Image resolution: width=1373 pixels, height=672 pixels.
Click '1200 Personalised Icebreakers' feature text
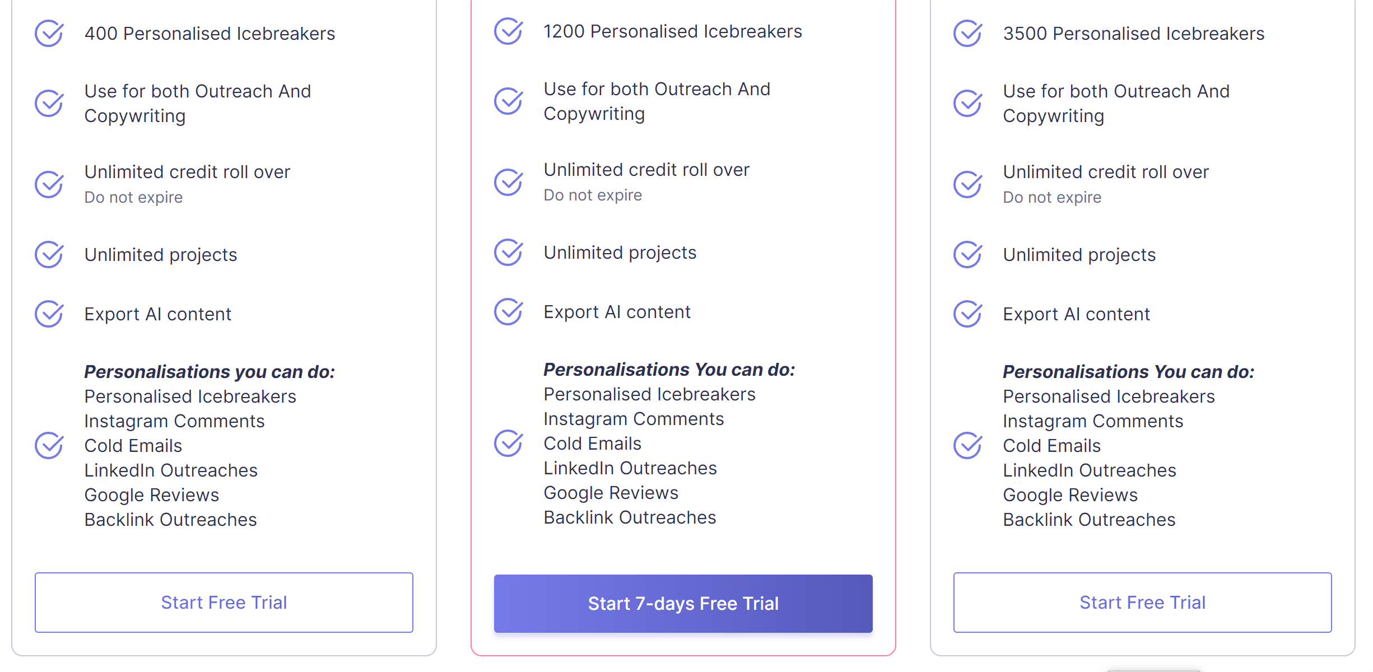pos(673,31)
